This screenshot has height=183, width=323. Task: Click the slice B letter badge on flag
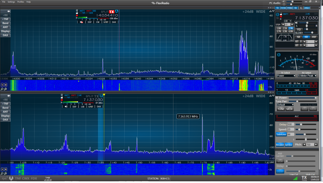pyautogui.click(x=101, y=96)
